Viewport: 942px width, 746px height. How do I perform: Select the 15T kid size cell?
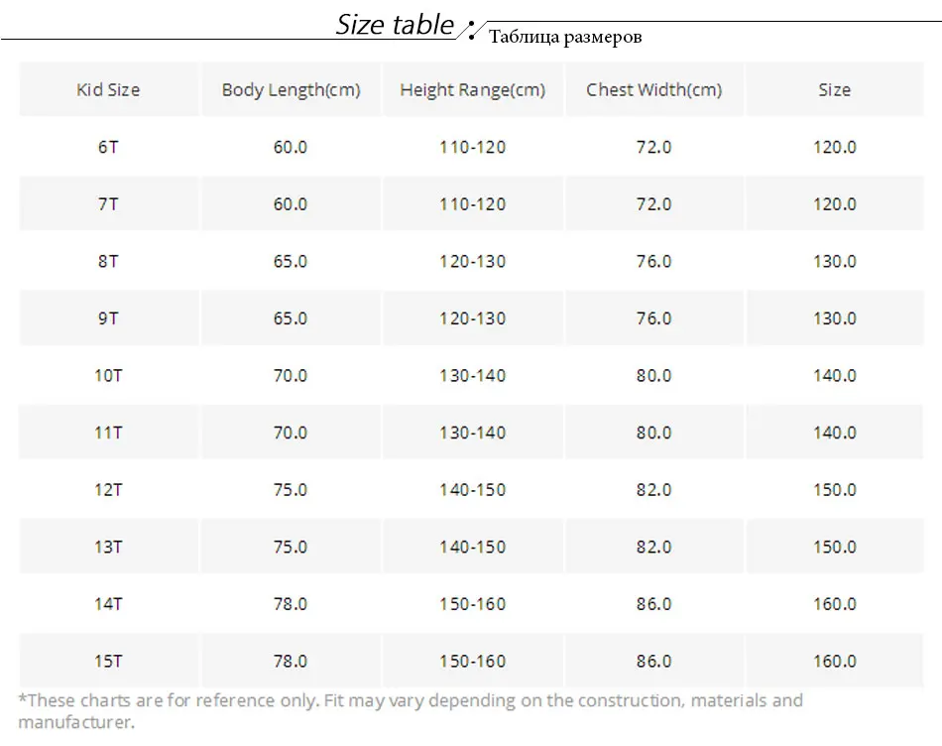tap(108, 661)
